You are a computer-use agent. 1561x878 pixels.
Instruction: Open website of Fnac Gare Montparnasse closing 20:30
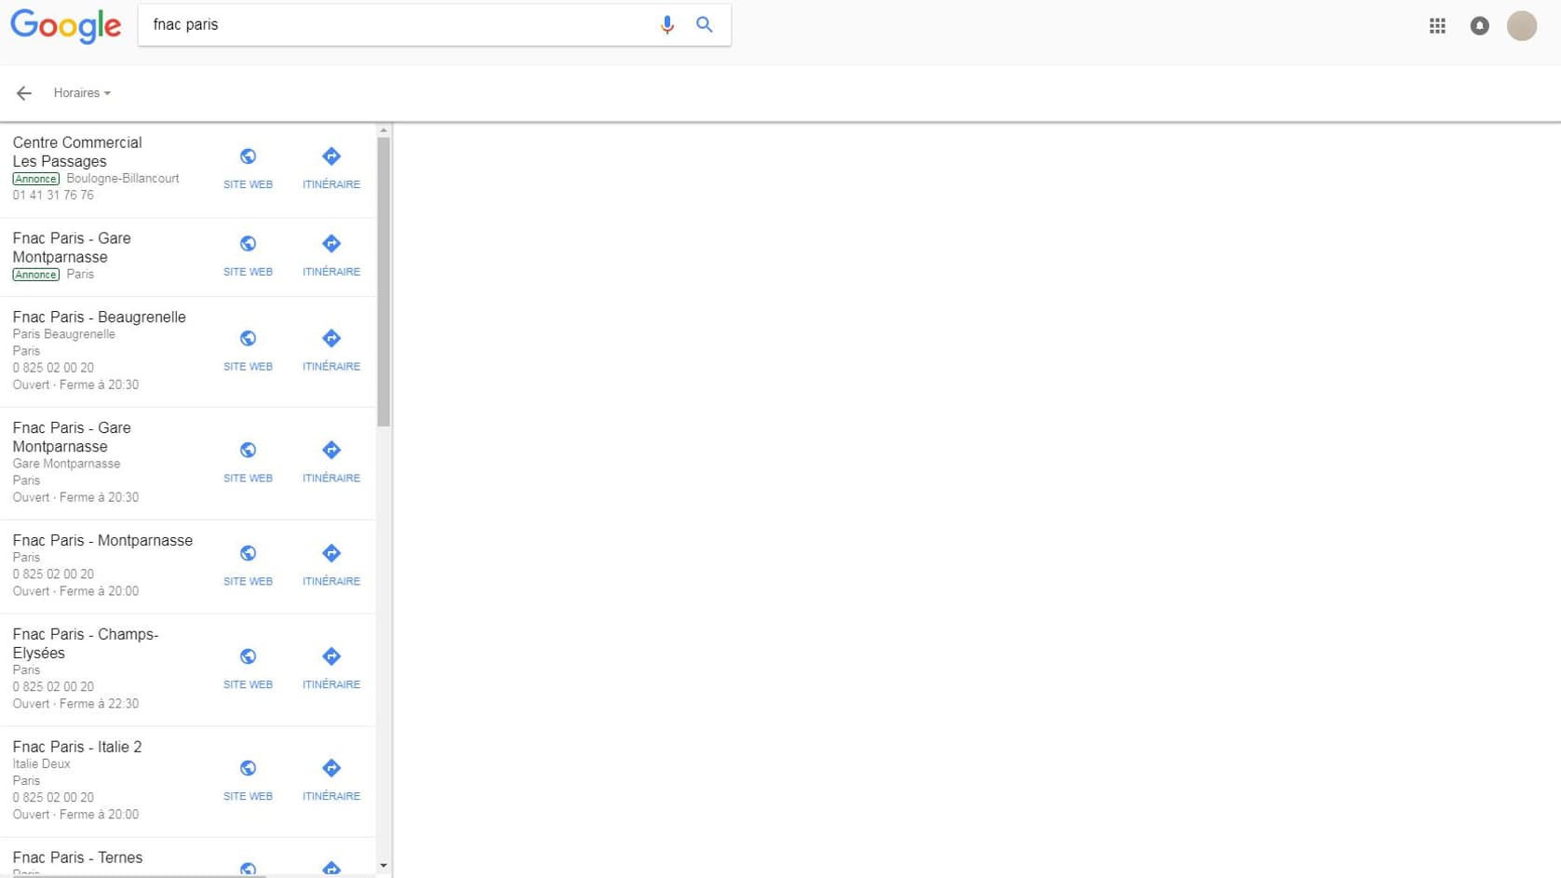click(248, 463)
